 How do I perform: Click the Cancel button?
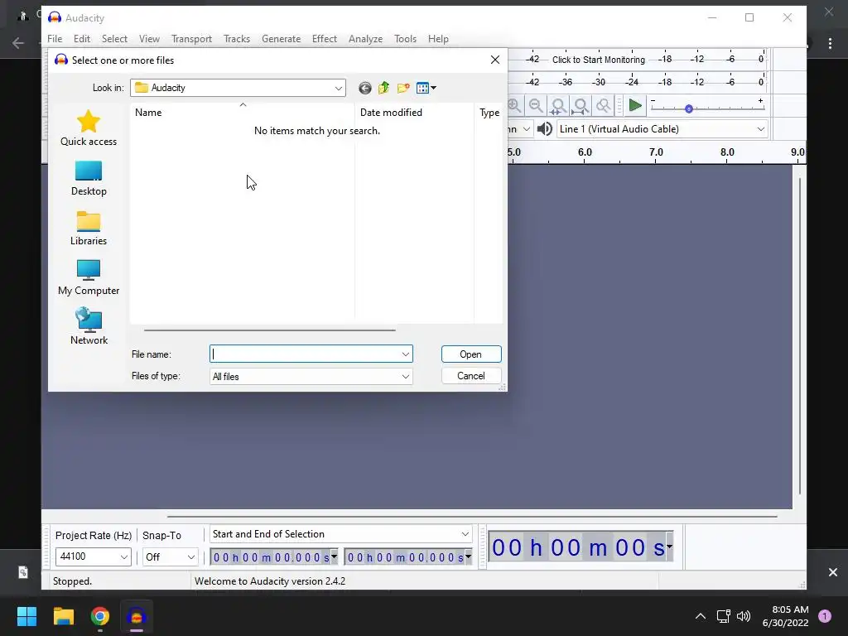coord(471,376)
